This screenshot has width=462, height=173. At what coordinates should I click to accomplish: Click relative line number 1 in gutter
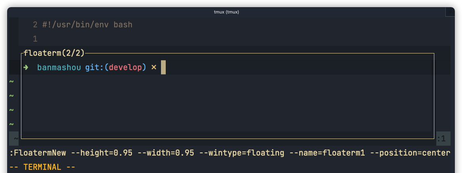[35, 39]
